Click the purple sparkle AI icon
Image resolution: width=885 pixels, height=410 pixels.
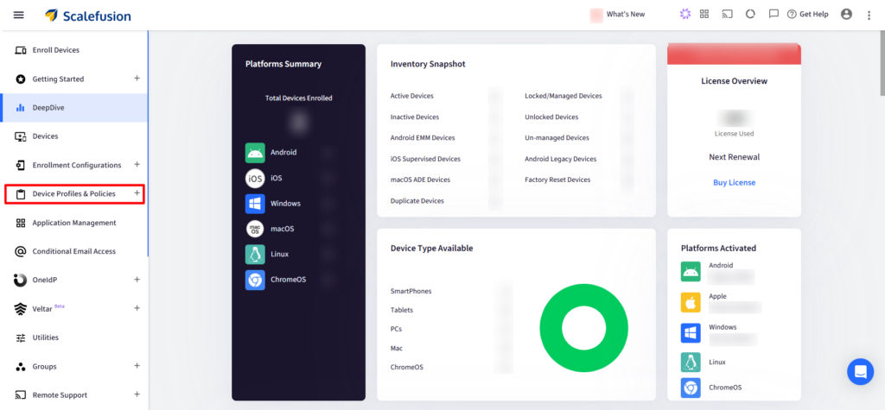coord(684,14)
